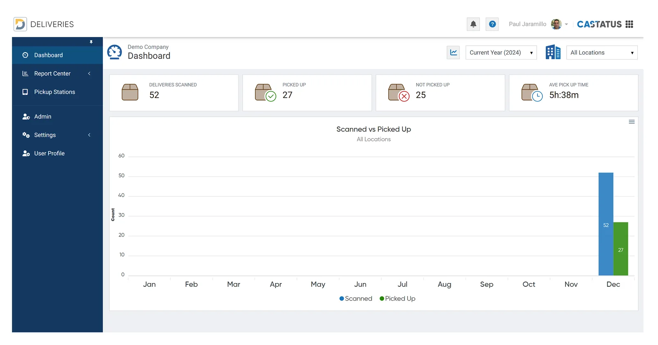The height and width of the screenshot is (345, 658).
Task: Click the Dec month axis label
Action: click(613, 284)
